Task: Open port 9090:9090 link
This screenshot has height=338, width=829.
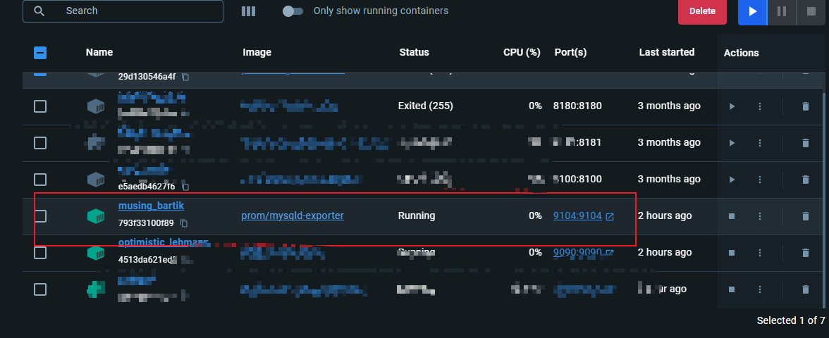Action: click(x=577, y=252)
